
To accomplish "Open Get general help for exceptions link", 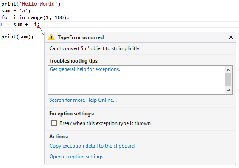I will click(x=85, y=69).
